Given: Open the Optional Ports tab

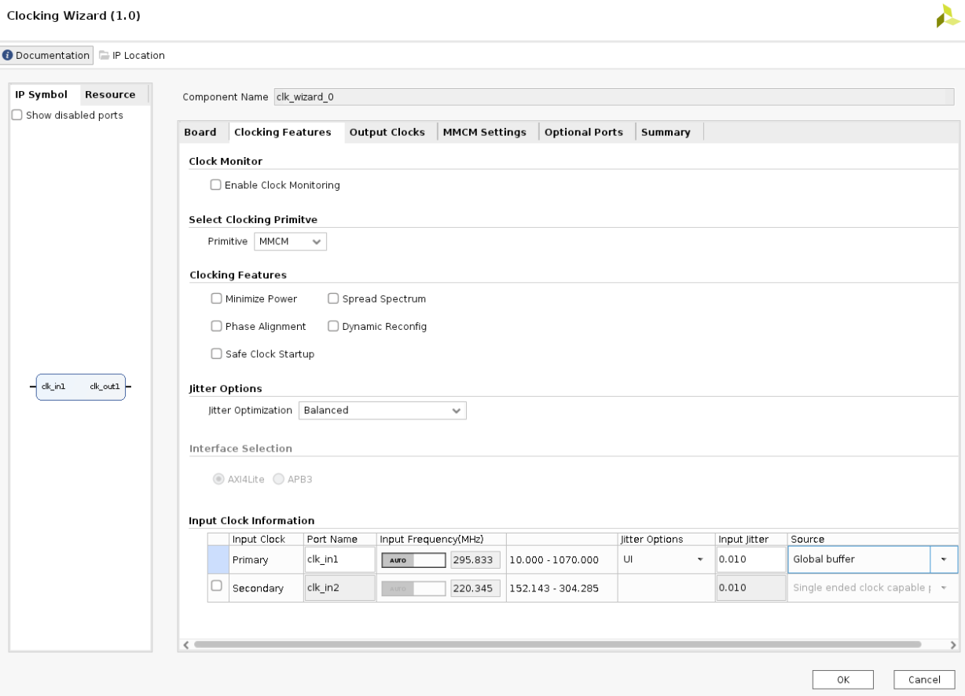Looking at the screenshot, I should coord(584,132).
